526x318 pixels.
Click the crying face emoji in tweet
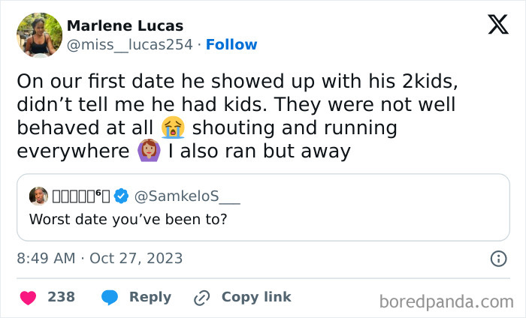(x=172, y=127)
